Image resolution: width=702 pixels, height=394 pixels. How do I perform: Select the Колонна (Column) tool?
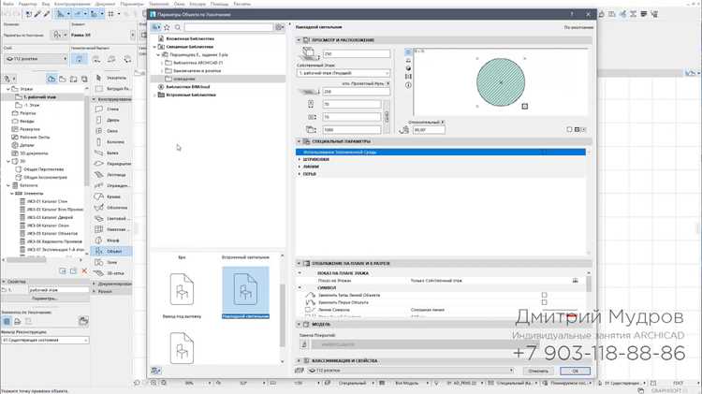(x=112, y=142)
